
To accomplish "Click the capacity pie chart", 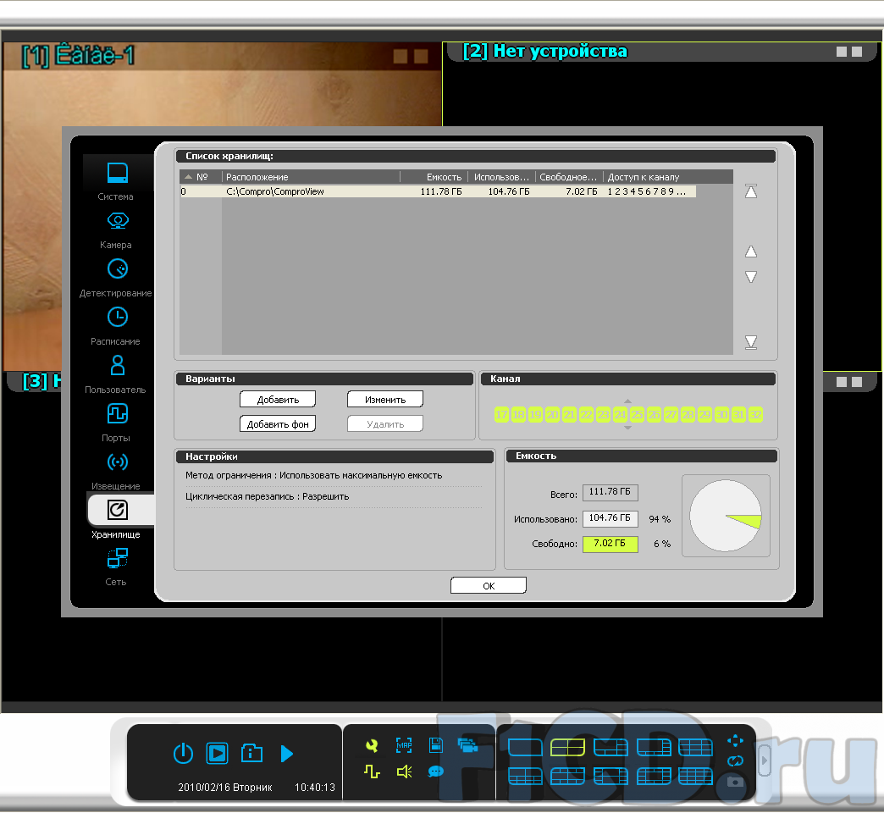I will 726,516.
